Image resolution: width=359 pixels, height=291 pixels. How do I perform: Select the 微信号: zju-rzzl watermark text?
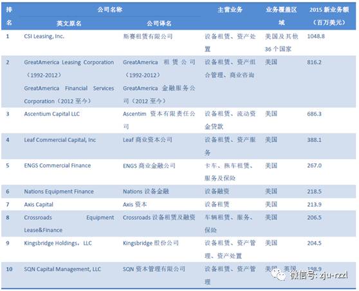click(319, 275)
